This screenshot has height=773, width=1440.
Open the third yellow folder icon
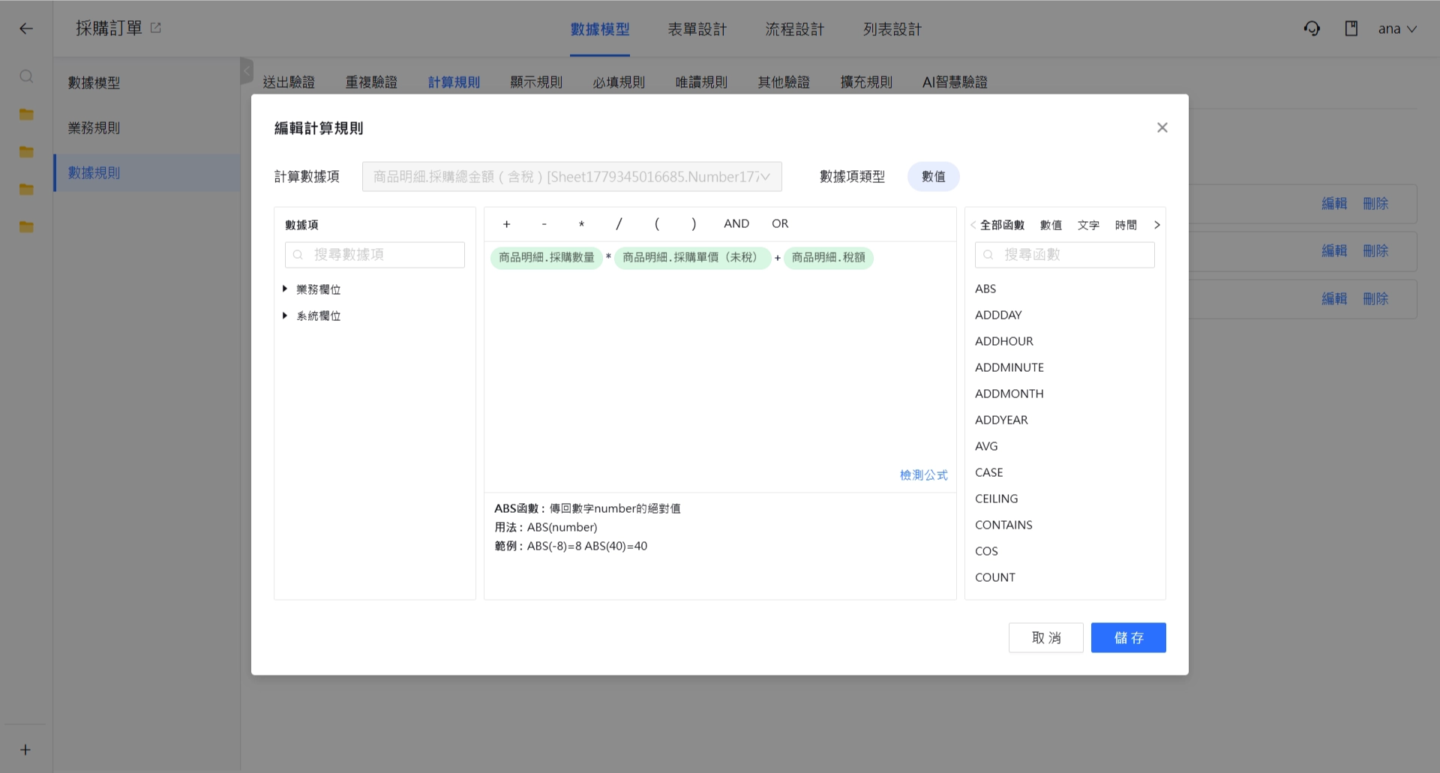point(26,190)
